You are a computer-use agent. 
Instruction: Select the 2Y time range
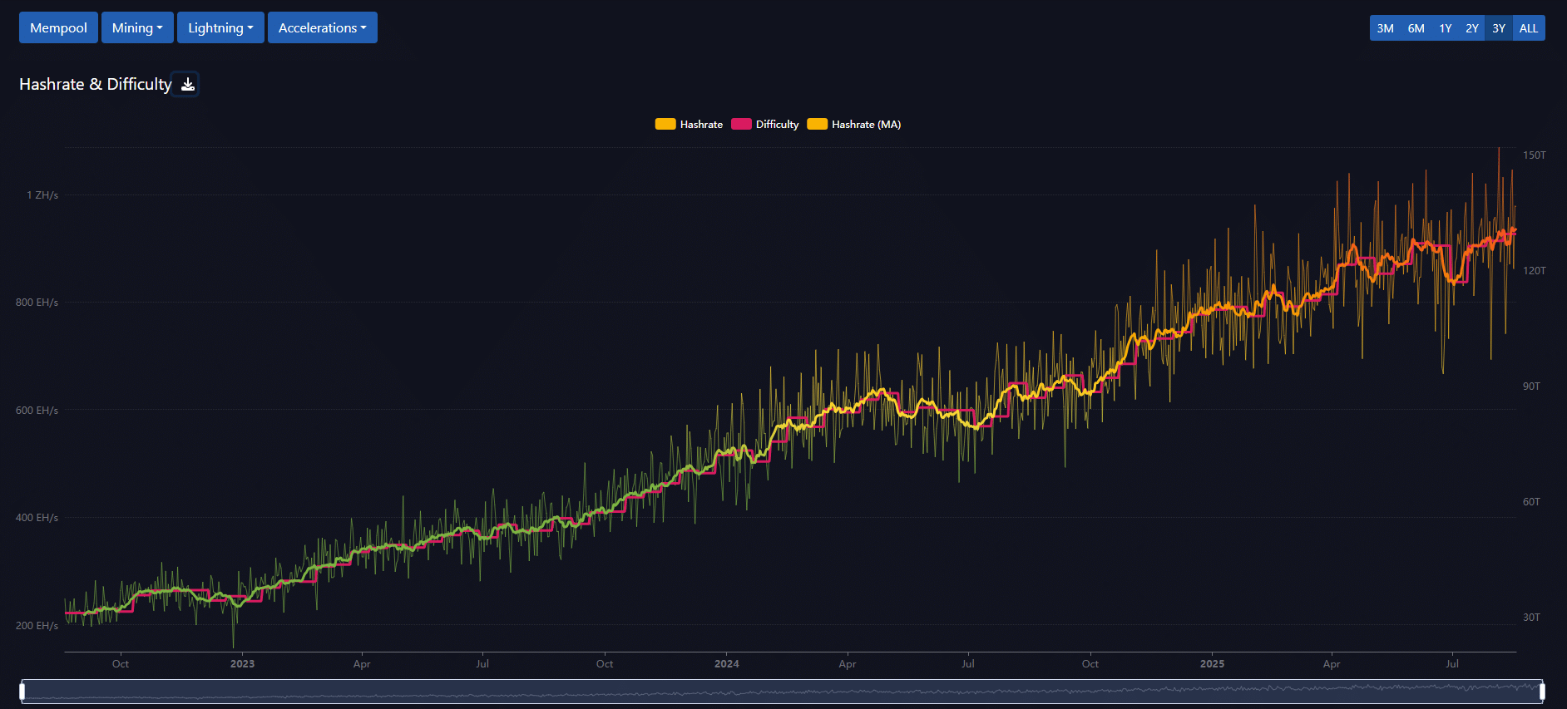[x=1472, y=28]
